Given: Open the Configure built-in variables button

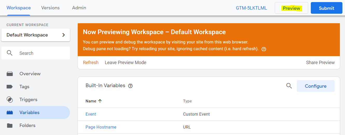Looking at the screenshot, I should pos(315,86).
